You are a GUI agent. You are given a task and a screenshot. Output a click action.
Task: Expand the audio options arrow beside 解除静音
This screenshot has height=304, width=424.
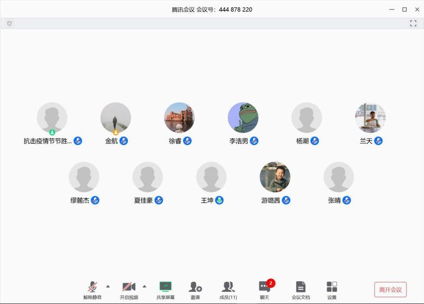(x=108, y=286)
